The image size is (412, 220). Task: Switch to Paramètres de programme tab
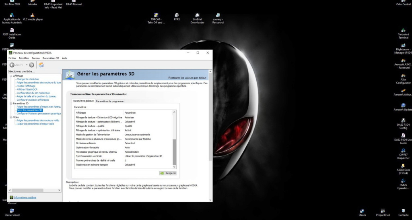pyautogui.click(x=109, y=101)
